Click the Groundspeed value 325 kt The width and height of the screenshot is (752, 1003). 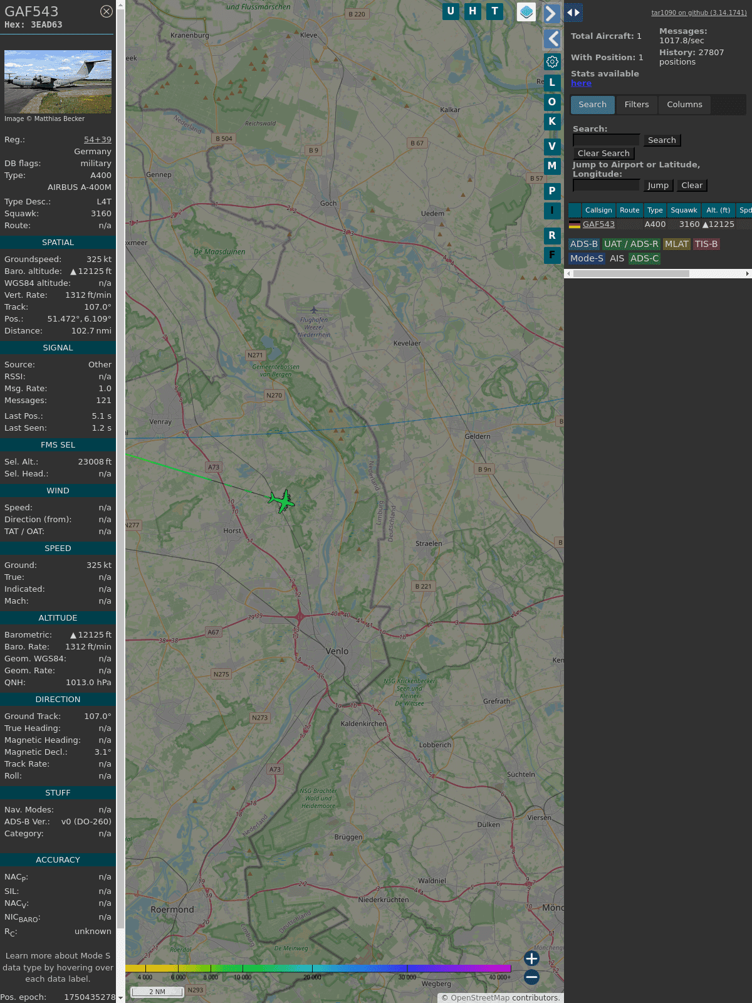pyautogui.click(x=99, y=260)
